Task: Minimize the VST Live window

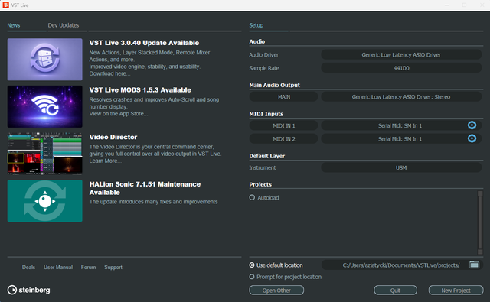Action: [446, 5]
